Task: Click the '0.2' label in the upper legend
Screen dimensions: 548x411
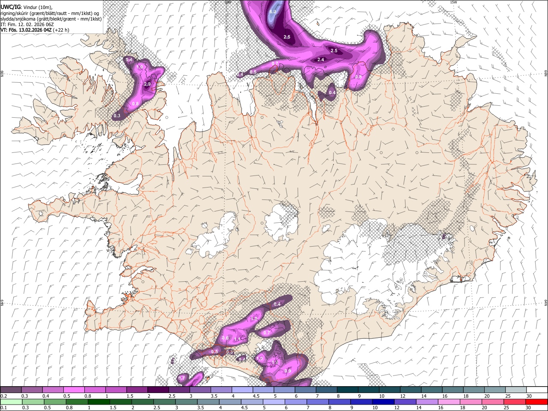Action: (x=4, y=396)
